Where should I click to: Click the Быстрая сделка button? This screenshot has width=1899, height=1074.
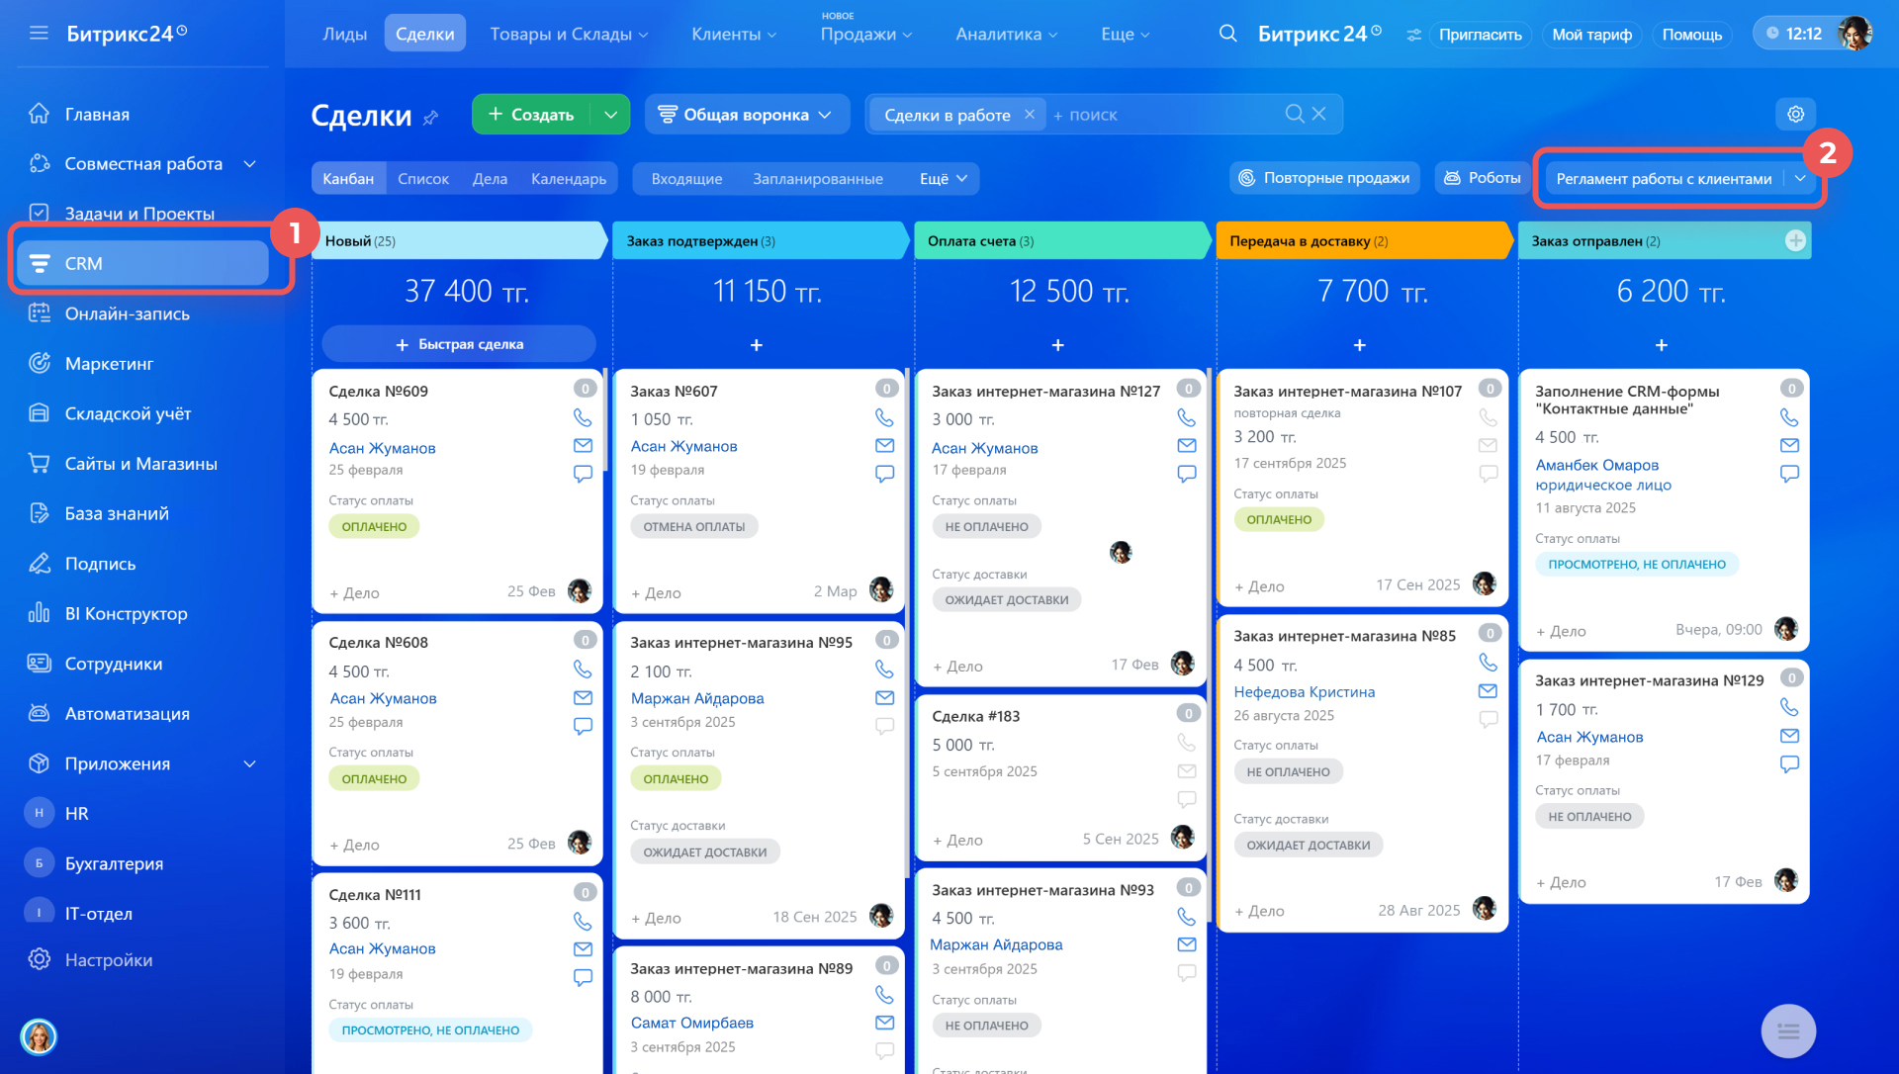coord(459,344)
